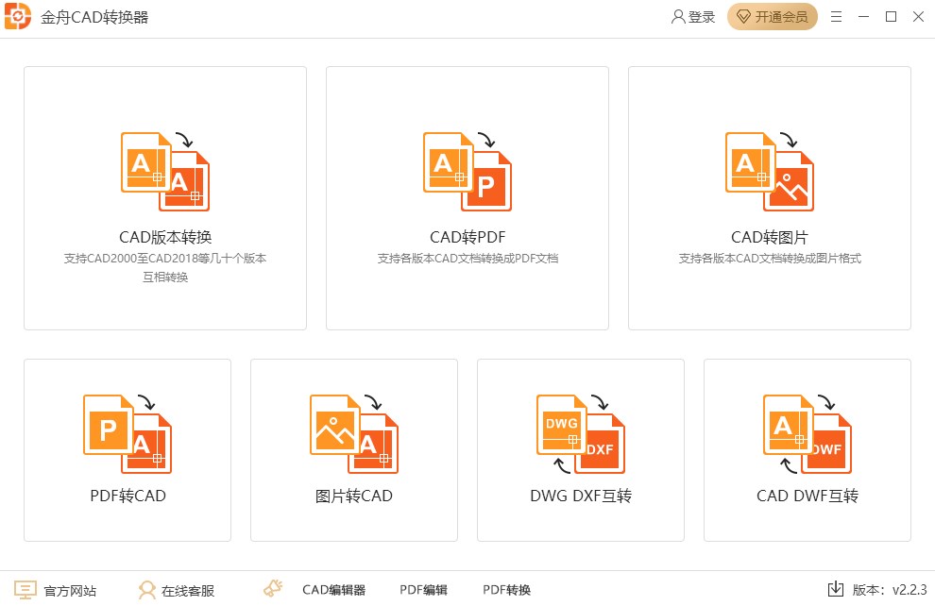Image resolution: width=935 pixels, height=606 pixels.
Task: Select the CAD DWF互转 icon
Action: [807, 433]
